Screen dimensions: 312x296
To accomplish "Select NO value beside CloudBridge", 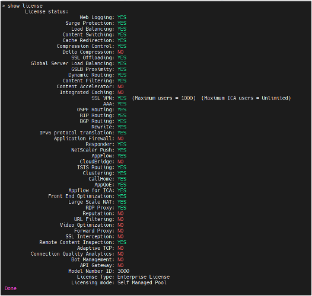I will click(x=120, y=162).
